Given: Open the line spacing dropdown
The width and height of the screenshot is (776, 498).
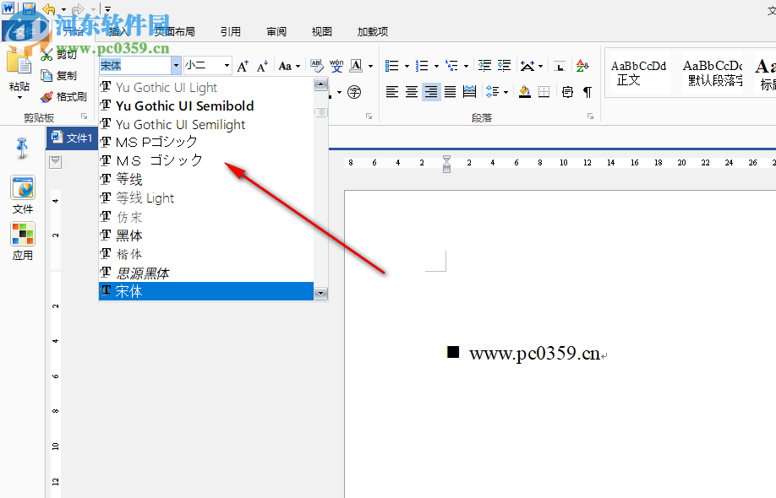Looking at the screenshot, I should pyautogui.click(x=505, y=92).
